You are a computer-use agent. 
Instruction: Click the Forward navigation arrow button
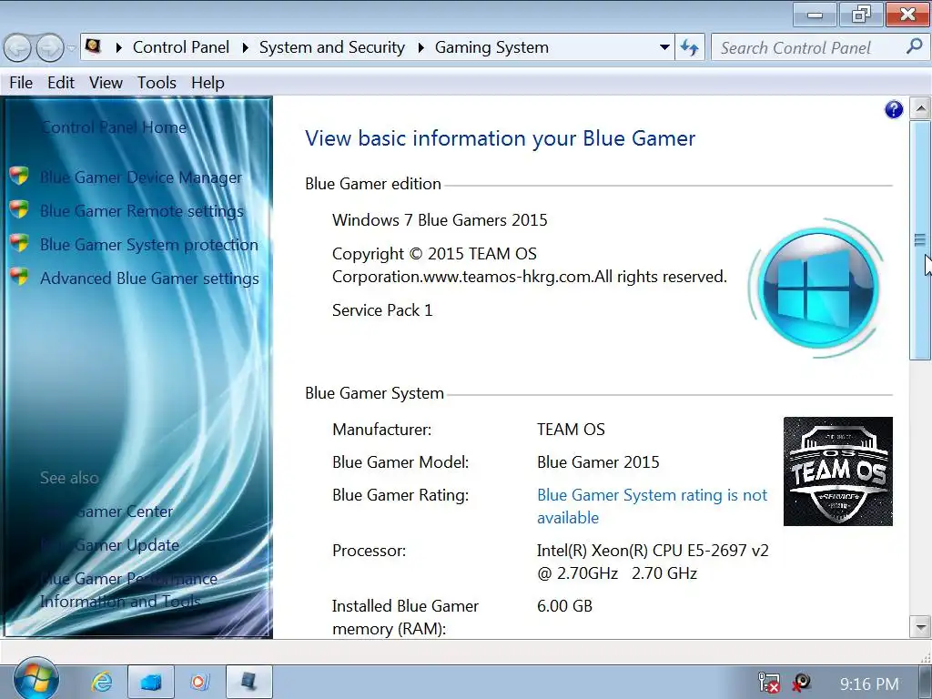[50, 47]
